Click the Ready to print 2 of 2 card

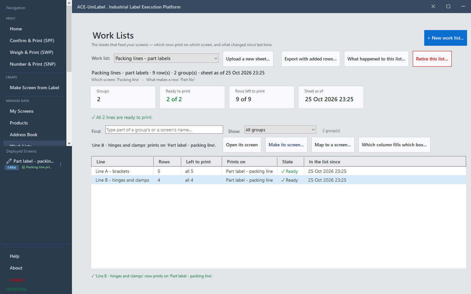click(192, 97)
